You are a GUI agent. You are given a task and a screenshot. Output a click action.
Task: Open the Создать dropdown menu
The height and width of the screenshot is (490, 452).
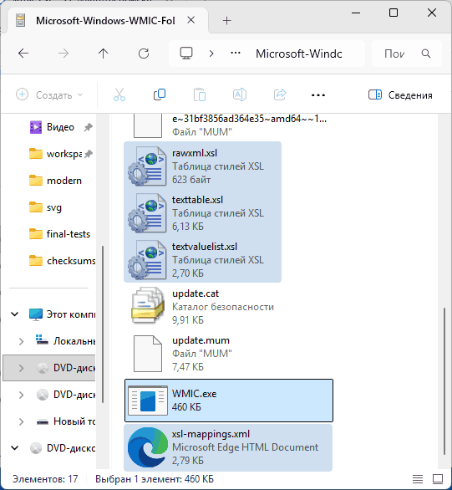pyautogui.click(x=49, y=94)
